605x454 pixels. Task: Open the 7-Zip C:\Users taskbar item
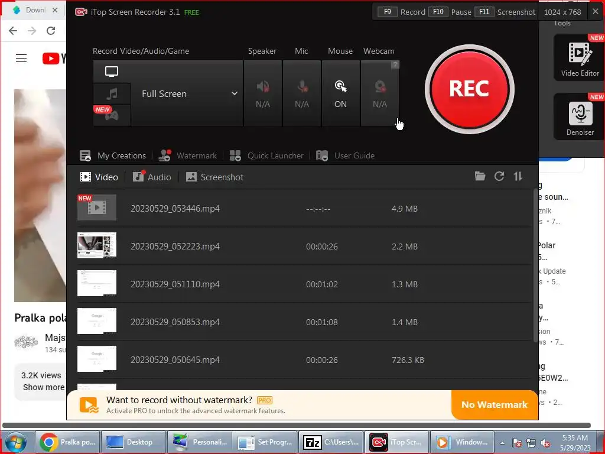[331, 442]
